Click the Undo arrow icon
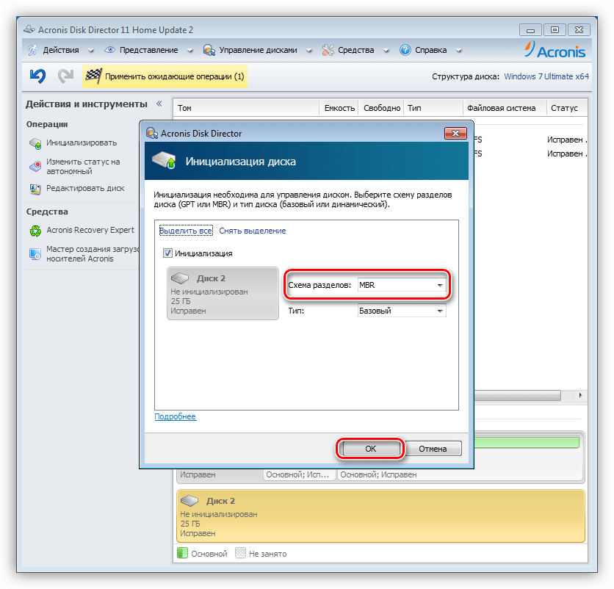 click(x=37, y=76)
